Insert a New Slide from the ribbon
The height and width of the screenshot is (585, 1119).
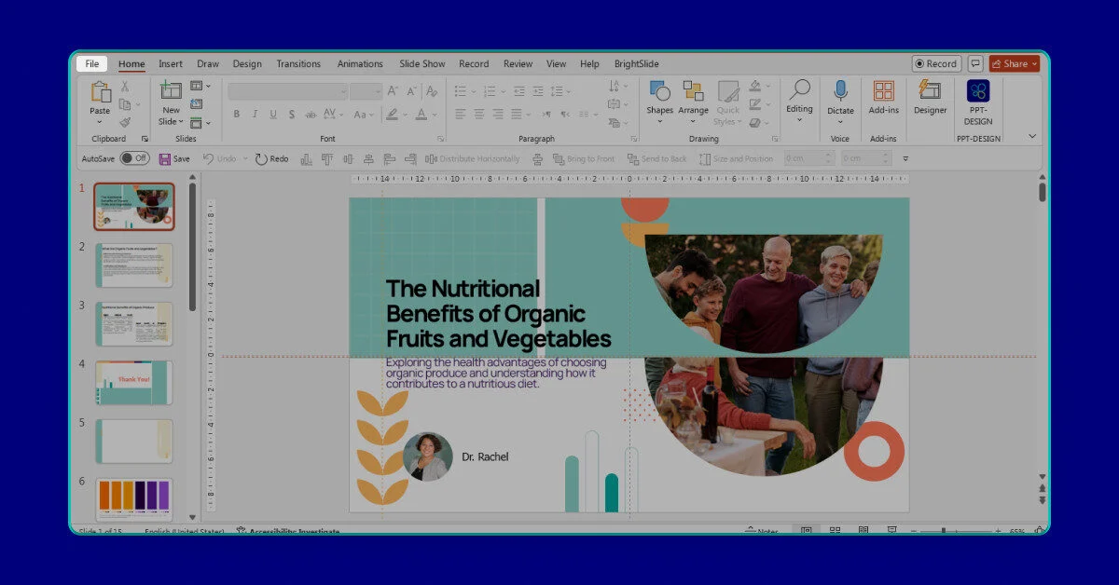(171, 92)
